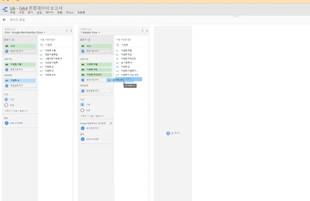Select 자동 date range in Master View panel
Image resolution: width=310 pixels, height=201 pixels.
pyautogui.click(x=82, y=104)
